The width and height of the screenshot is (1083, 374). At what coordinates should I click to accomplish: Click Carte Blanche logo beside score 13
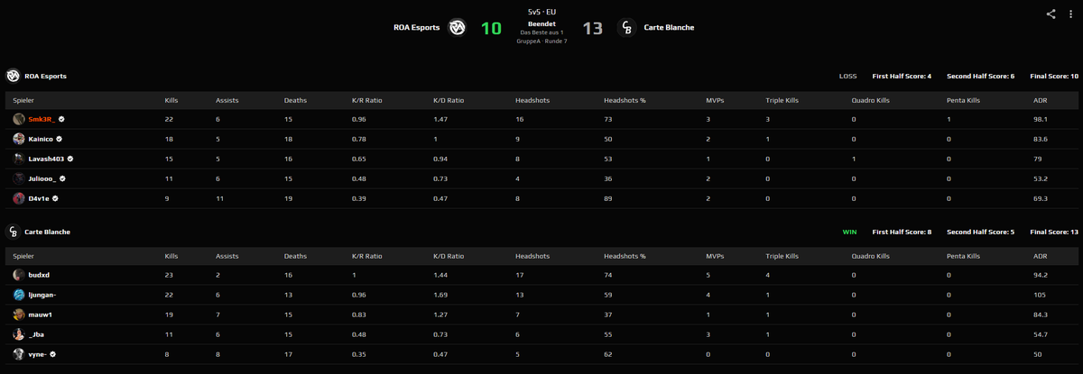click(x=626, y=28)
